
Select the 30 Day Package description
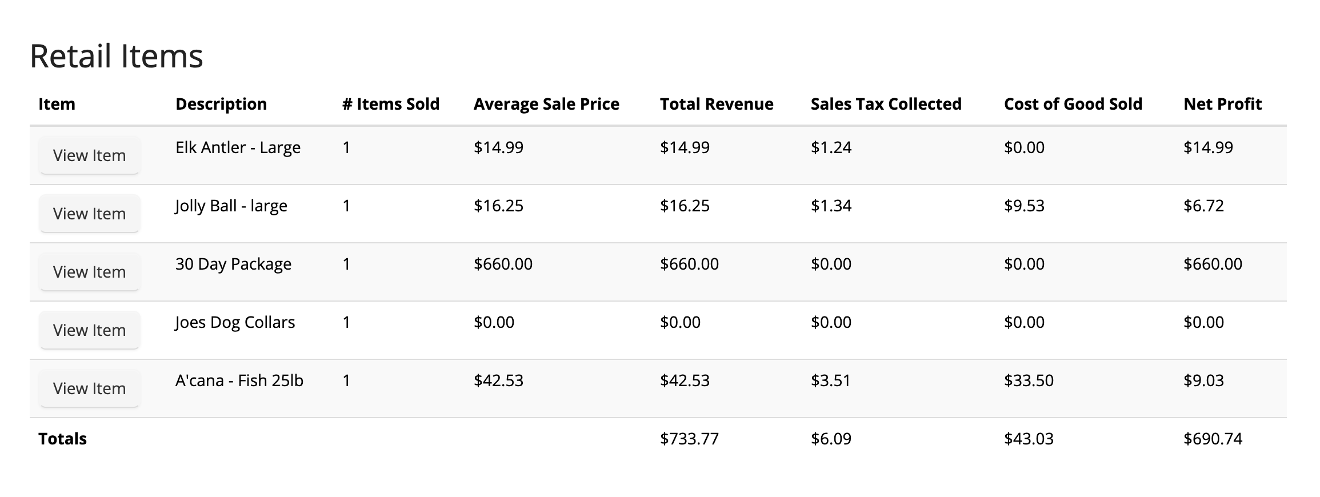[233, 264]
